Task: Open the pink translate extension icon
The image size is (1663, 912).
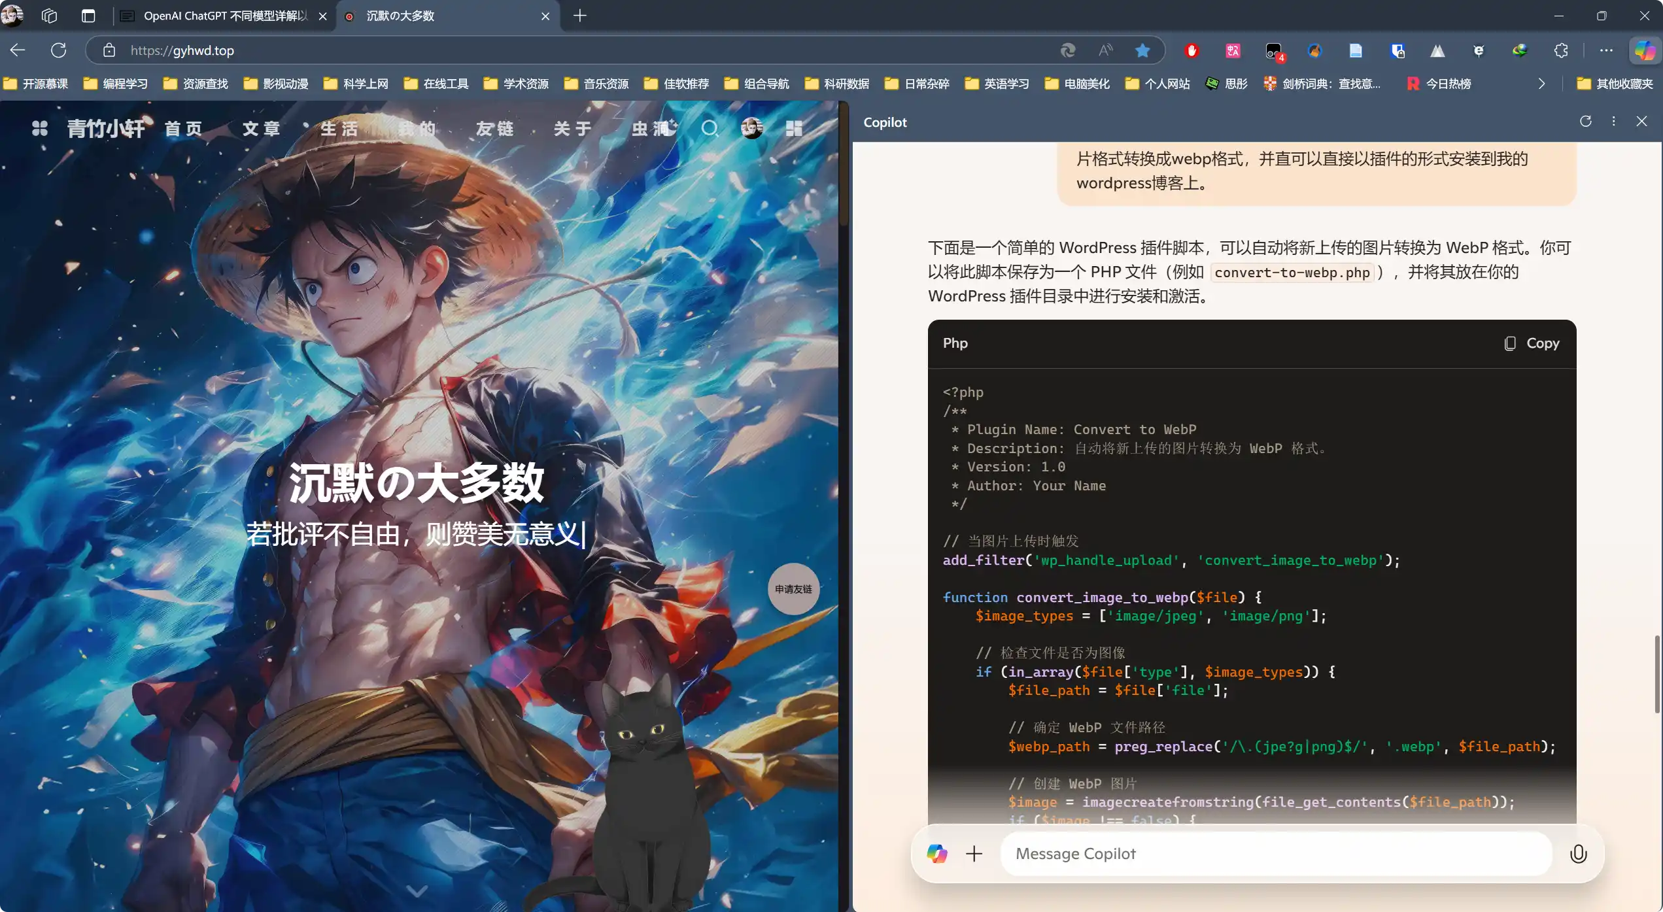Action: 1233,50
